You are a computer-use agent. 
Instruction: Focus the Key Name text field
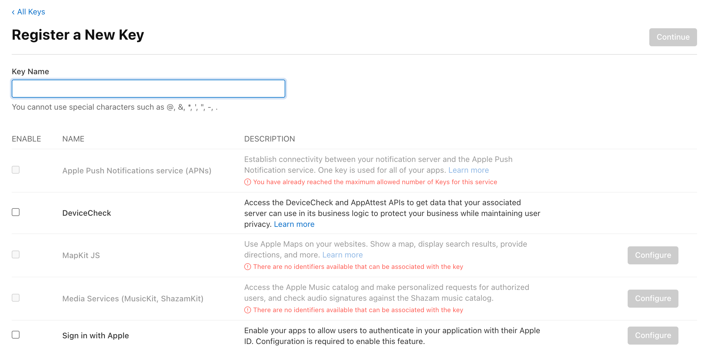coord(148,89)
